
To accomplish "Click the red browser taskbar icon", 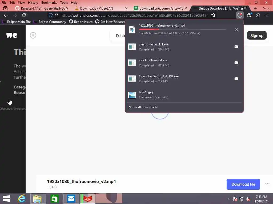I will (87, 199).
